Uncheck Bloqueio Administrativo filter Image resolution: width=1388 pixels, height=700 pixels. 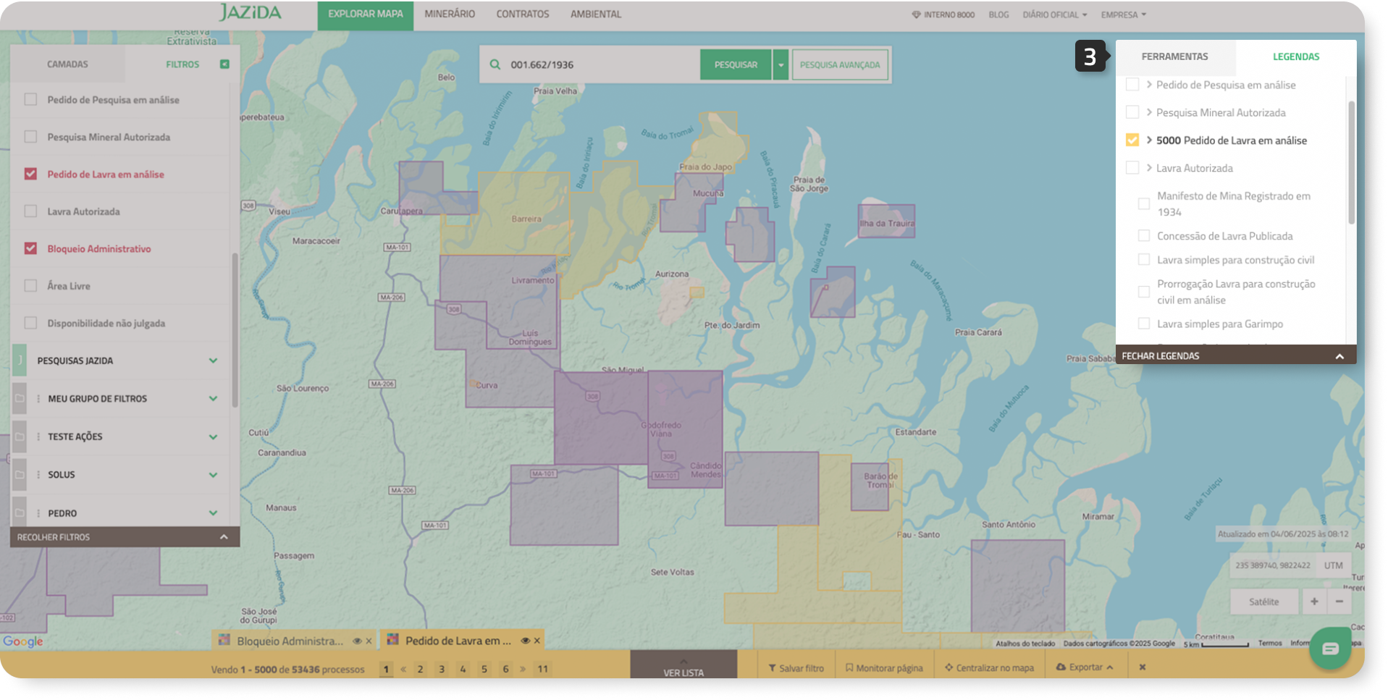click(30, 248)
